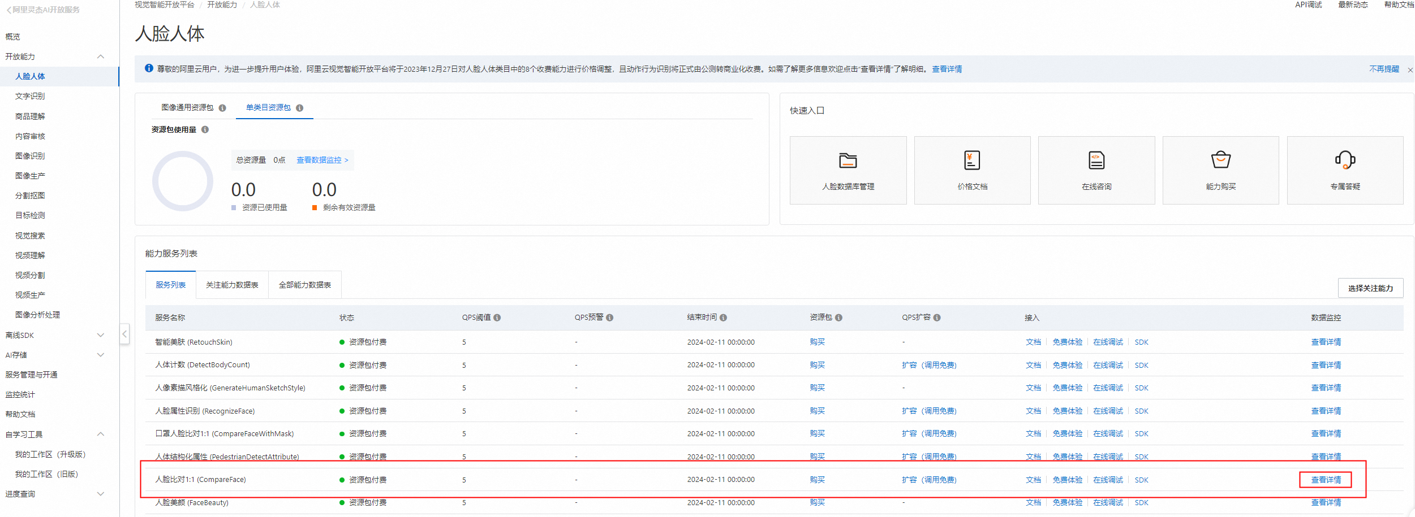The height and width of the screenshot is (517, 1415).
Task: Click info icon next to 图像通用资源包
Action: tap(222, 108)
